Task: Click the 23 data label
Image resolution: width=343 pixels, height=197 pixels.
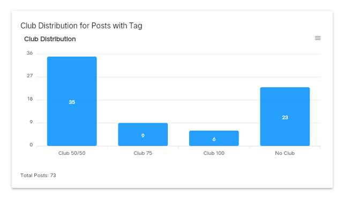Action: 285,117
